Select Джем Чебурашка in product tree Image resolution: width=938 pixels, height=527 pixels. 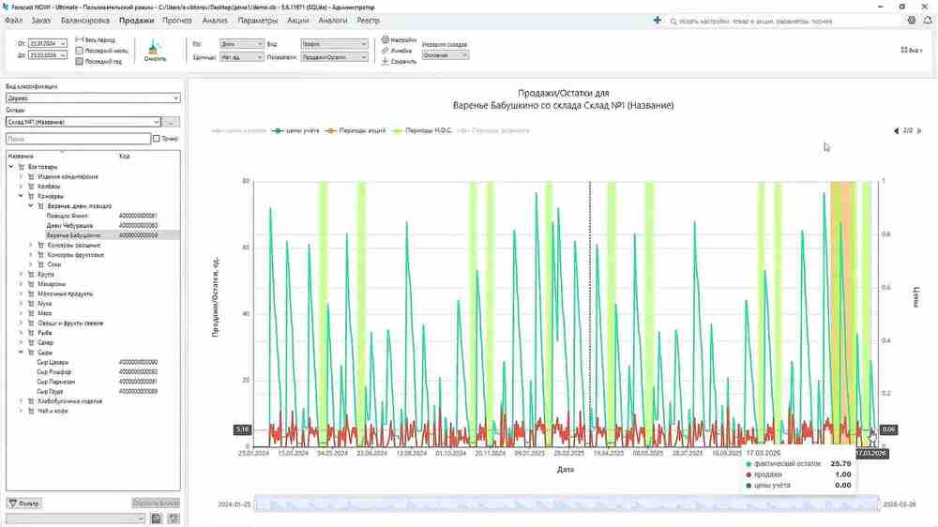pos(69,225)
